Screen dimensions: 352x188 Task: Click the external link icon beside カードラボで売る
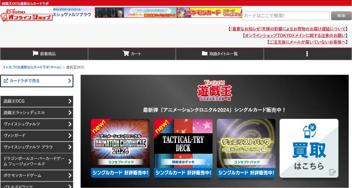(x=6, y=80)
